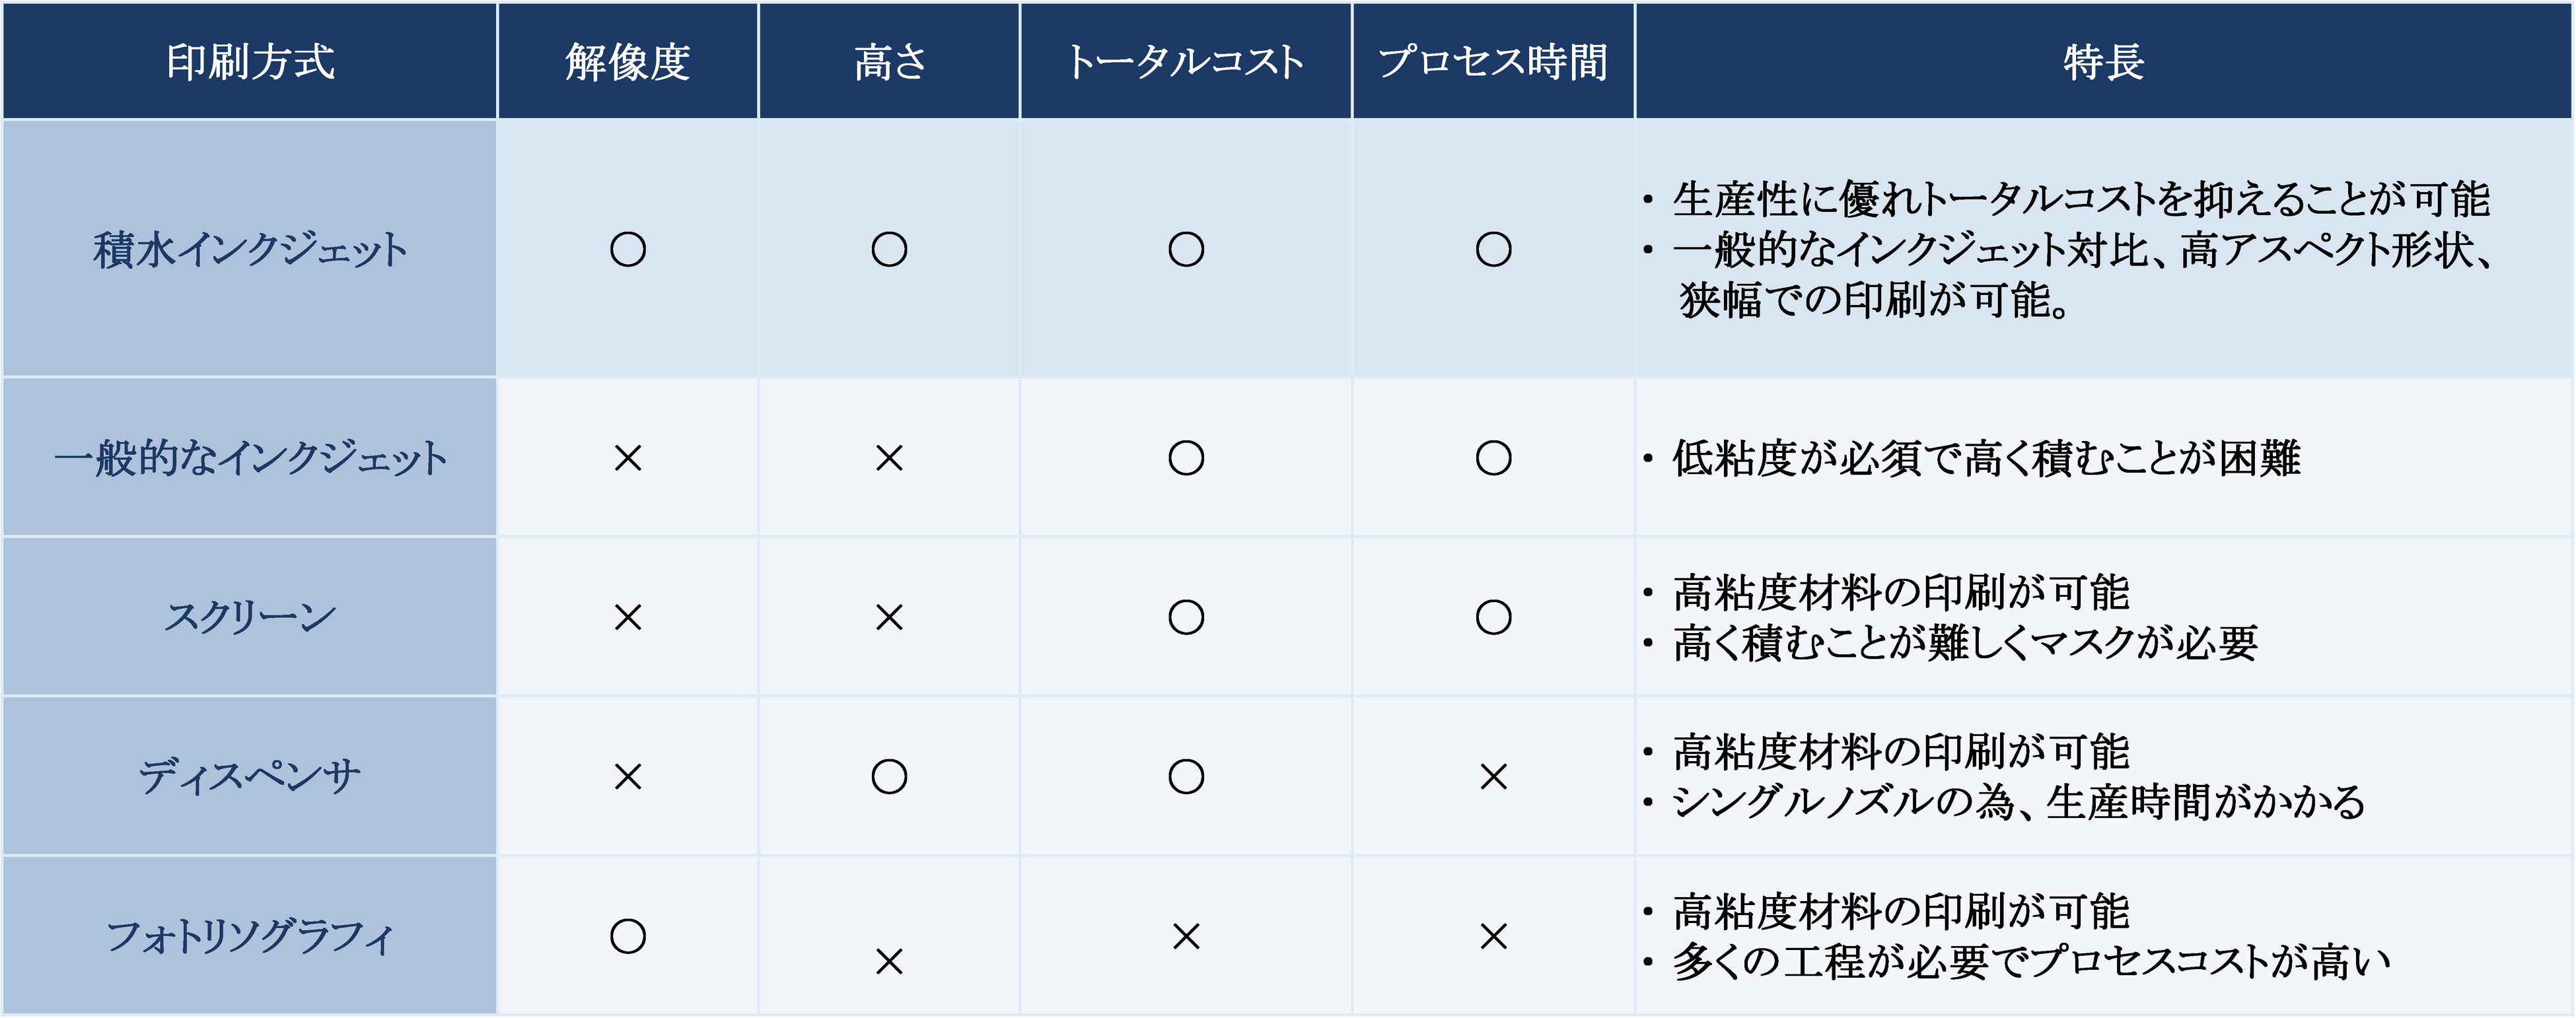Select the フォトリソグラフィ row label
This screenshot has height=1018, width=2576.
click(250, 936)
